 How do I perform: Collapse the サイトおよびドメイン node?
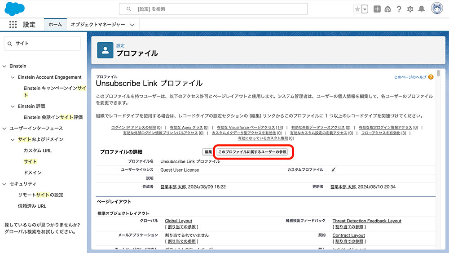(13, 140)
